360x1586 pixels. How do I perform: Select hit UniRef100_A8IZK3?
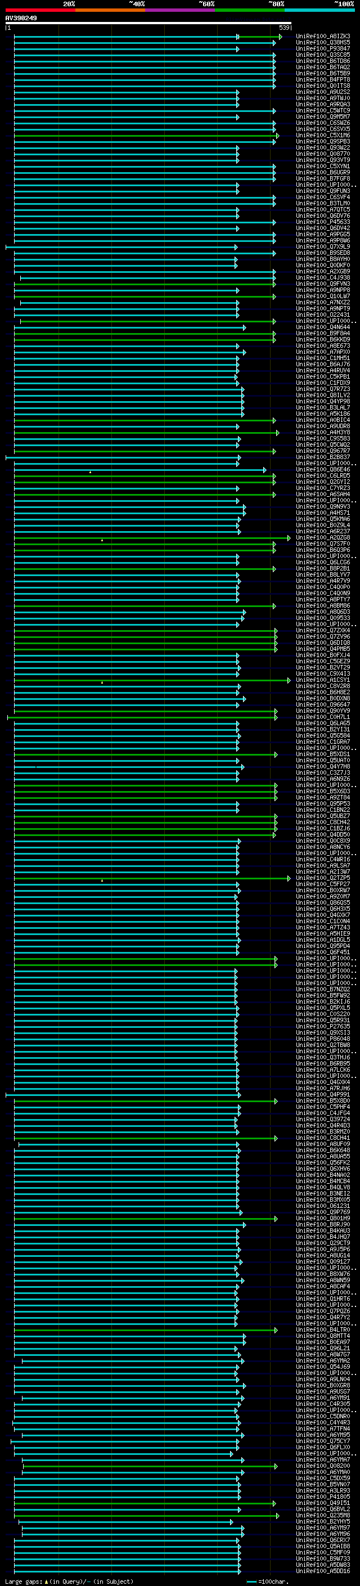coord(323,37)
